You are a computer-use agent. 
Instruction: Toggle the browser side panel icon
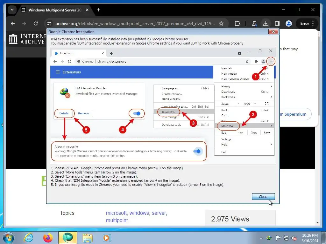click(x=277, y=24)
